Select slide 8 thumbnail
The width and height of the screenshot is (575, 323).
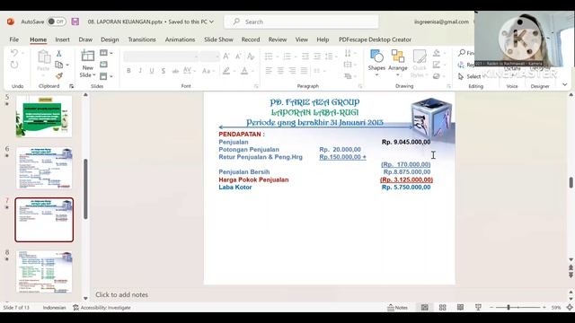coord(44,272)
